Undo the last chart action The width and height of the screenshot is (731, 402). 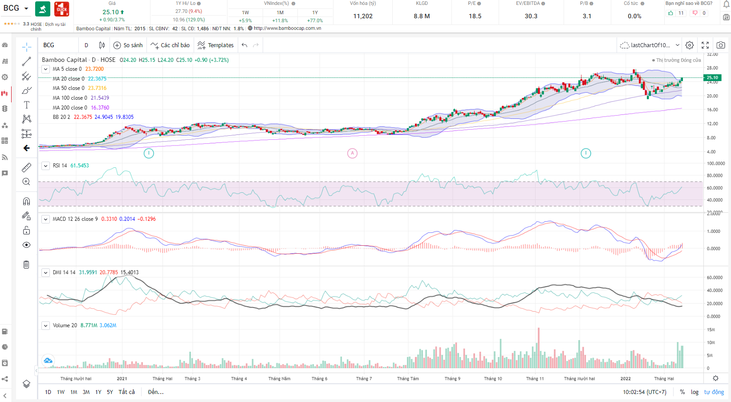point(244,45)
